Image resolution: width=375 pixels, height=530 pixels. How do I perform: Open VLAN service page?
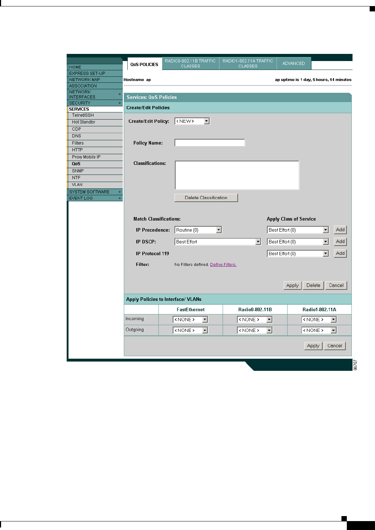coord(95,185)
